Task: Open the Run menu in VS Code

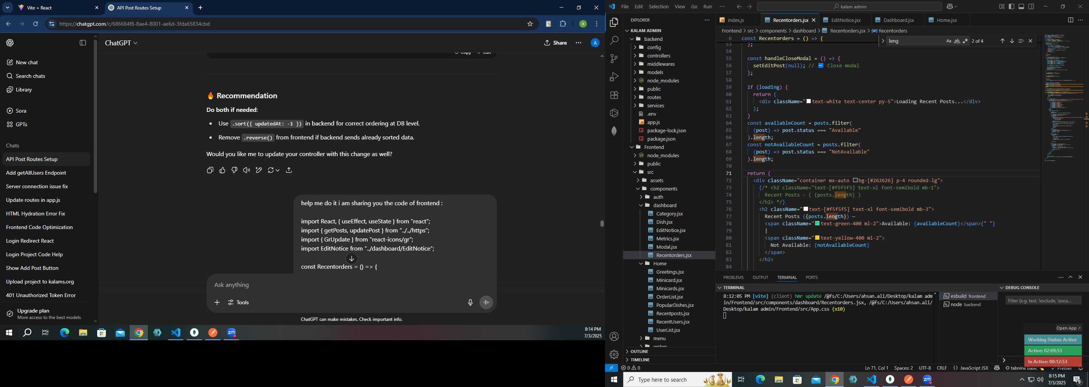Action: coord(708,7)
